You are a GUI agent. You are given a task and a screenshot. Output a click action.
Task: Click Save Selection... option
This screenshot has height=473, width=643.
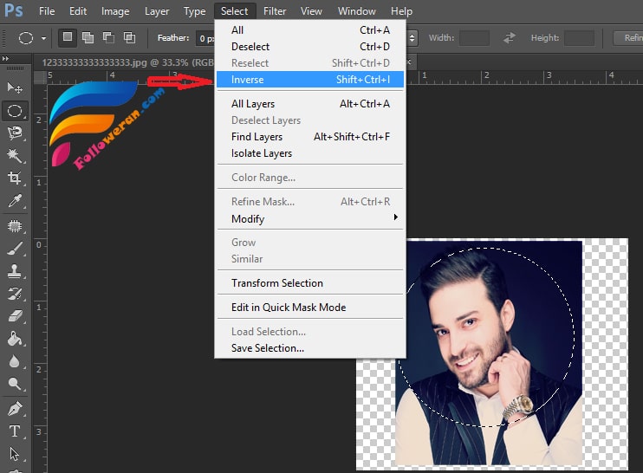click(268, 348)
